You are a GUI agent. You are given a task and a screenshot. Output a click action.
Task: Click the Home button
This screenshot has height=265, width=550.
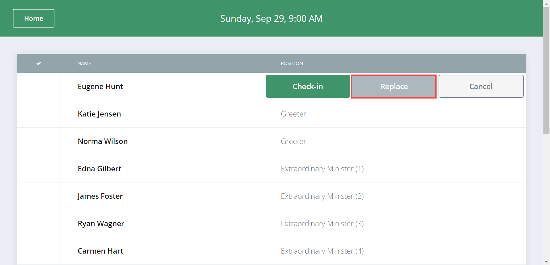tap(34, 18)
